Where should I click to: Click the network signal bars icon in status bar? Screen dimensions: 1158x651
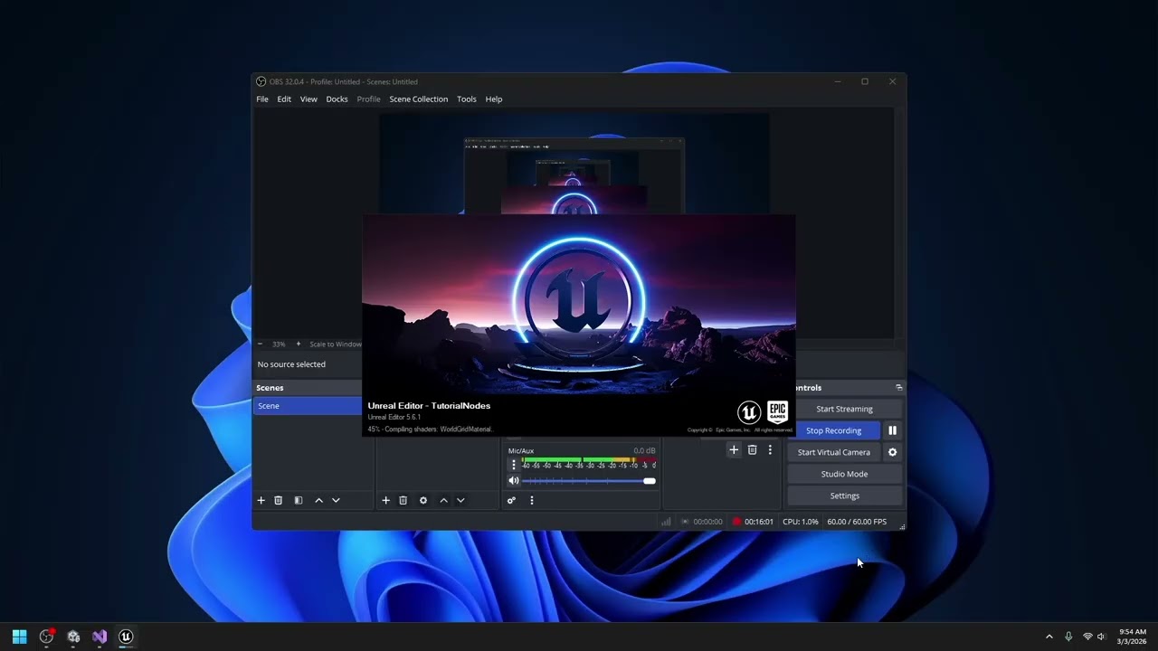click(x=666, y=522)
